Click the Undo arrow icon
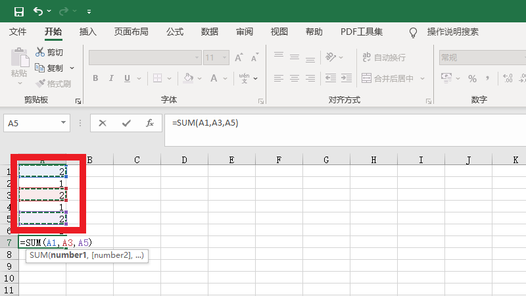This screenshot has height=296, width=526. pyautogui.click(x=38, y=11)
